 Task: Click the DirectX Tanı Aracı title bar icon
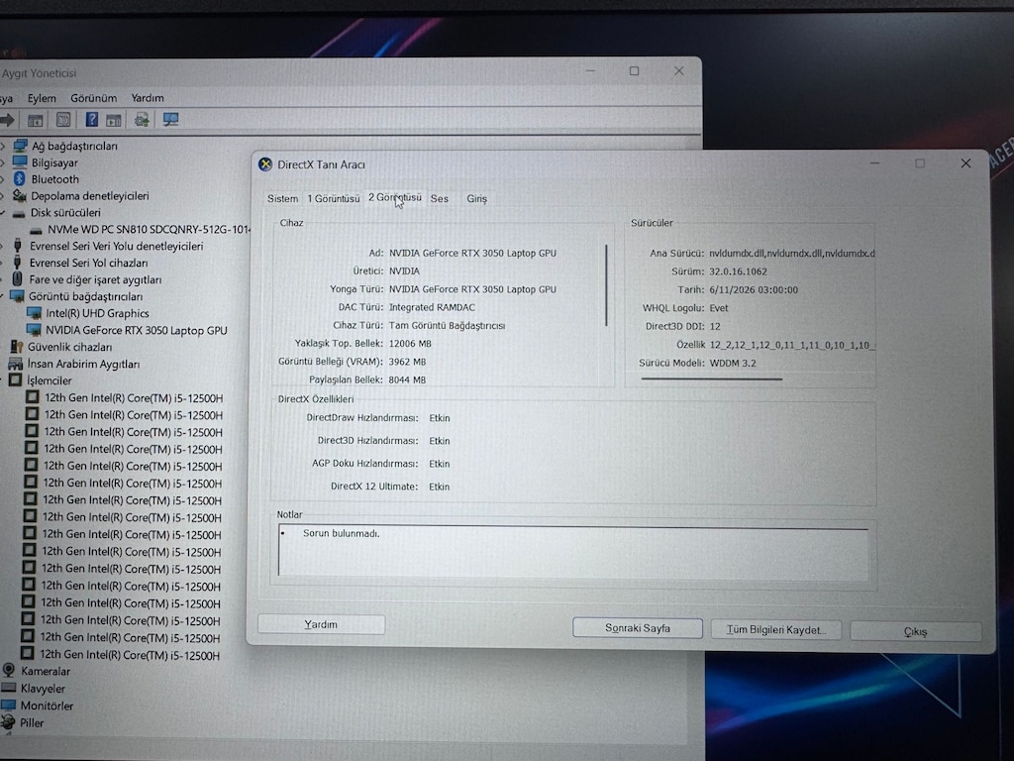coord(265,164)
